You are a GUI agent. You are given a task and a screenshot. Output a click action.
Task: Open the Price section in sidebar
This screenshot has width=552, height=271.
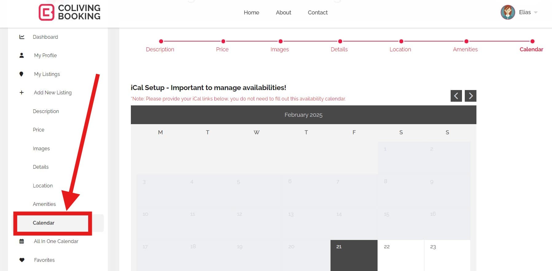38,130
